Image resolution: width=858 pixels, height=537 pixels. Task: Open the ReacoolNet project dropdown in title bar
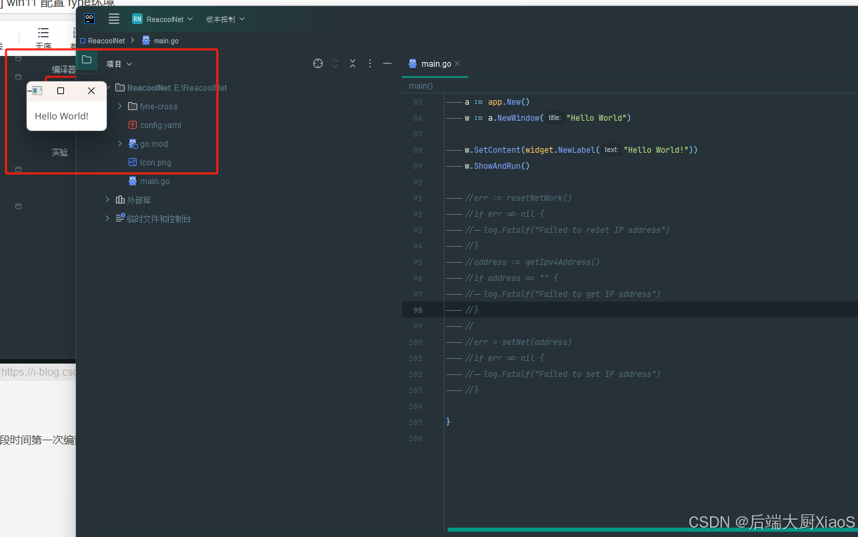coord(163,19)
